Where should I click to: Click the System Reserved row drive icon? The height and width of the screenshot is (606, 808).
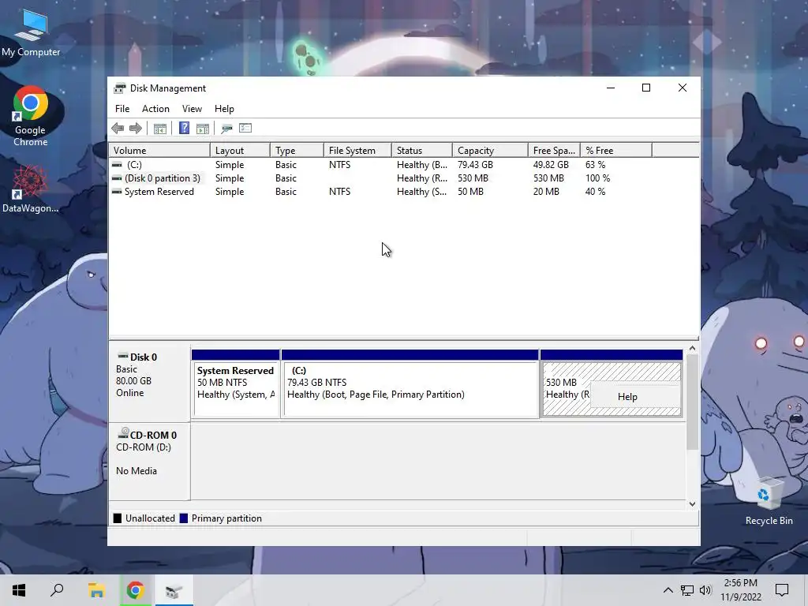117,192
